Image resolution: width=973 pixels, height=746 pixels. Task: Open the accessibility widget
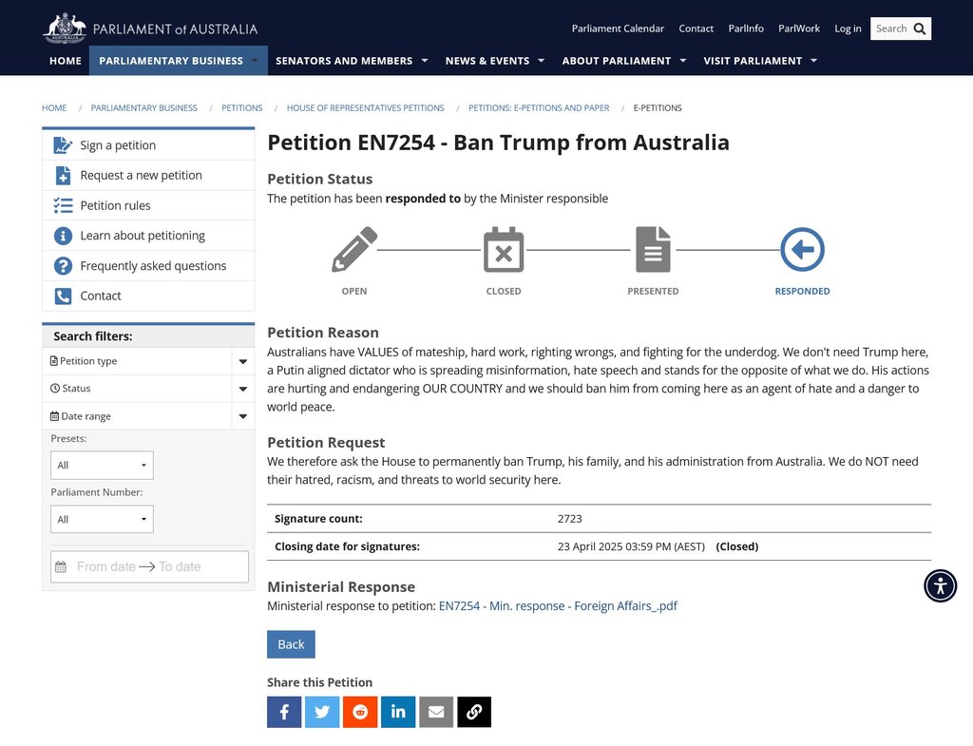click(x=940, y=585)
